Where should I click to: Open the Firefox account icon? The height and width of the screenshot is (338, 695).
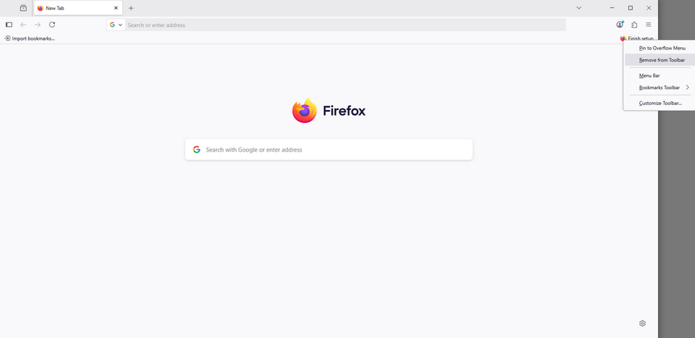coord(620,24)
